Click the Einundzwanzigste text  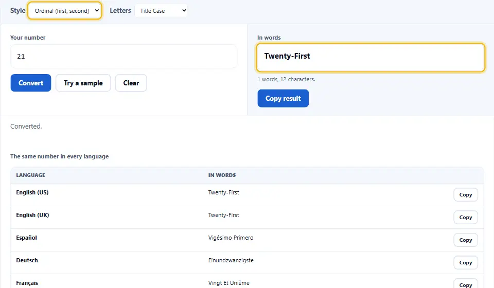pyautogui.click(x=231, y=260)
